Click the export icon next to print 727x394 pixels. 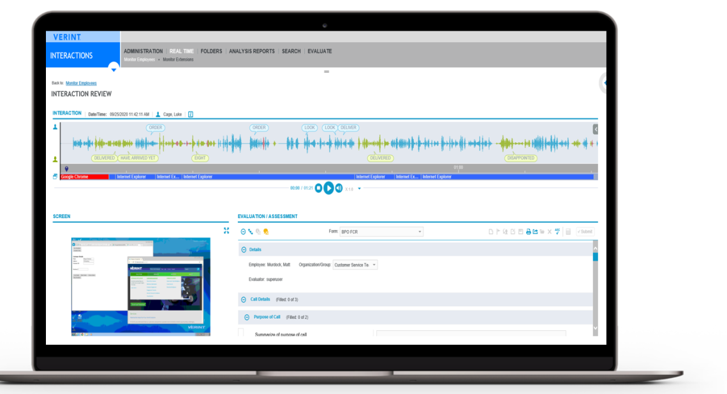click(535, 231)
